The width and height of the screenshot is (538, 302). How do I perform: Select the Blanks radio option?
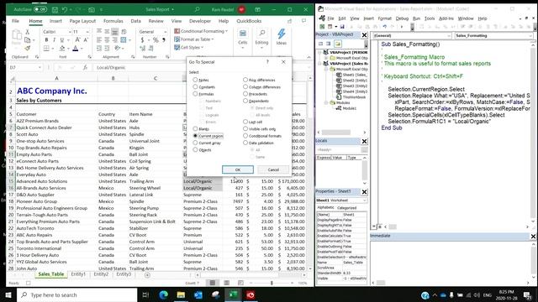point(195,128)
